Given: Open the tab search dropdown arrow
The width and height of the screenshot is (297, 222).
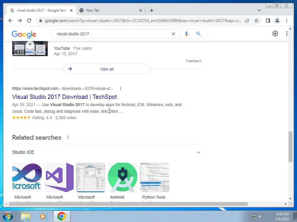Looking at the screenshot, I should coord(259,10).
